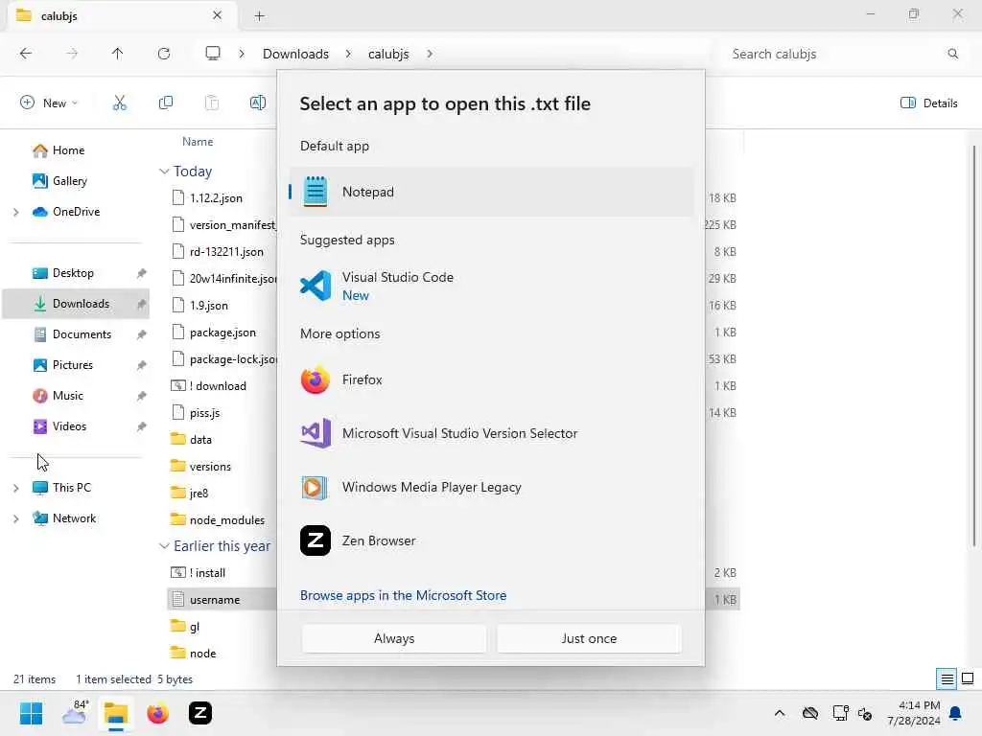Unpin Desktop using its pin icon
This screenshot has height=736, width=982.
[x=142, y=273]
